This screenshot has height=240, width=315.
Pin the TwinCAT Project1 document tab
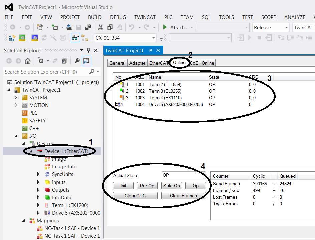tap(150, 50)
